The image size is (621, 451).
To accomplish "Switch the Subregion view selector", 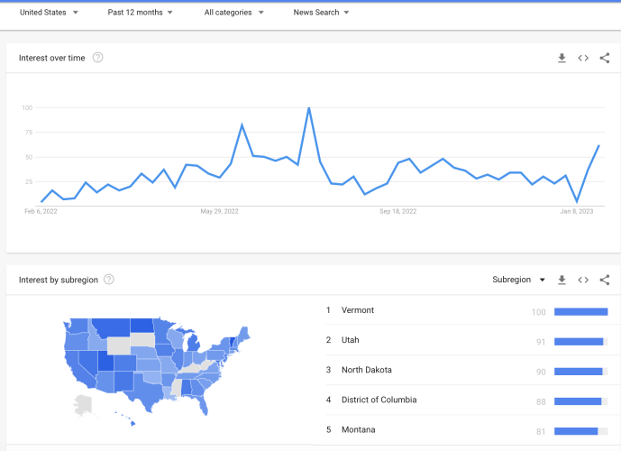I will point(518,280).
